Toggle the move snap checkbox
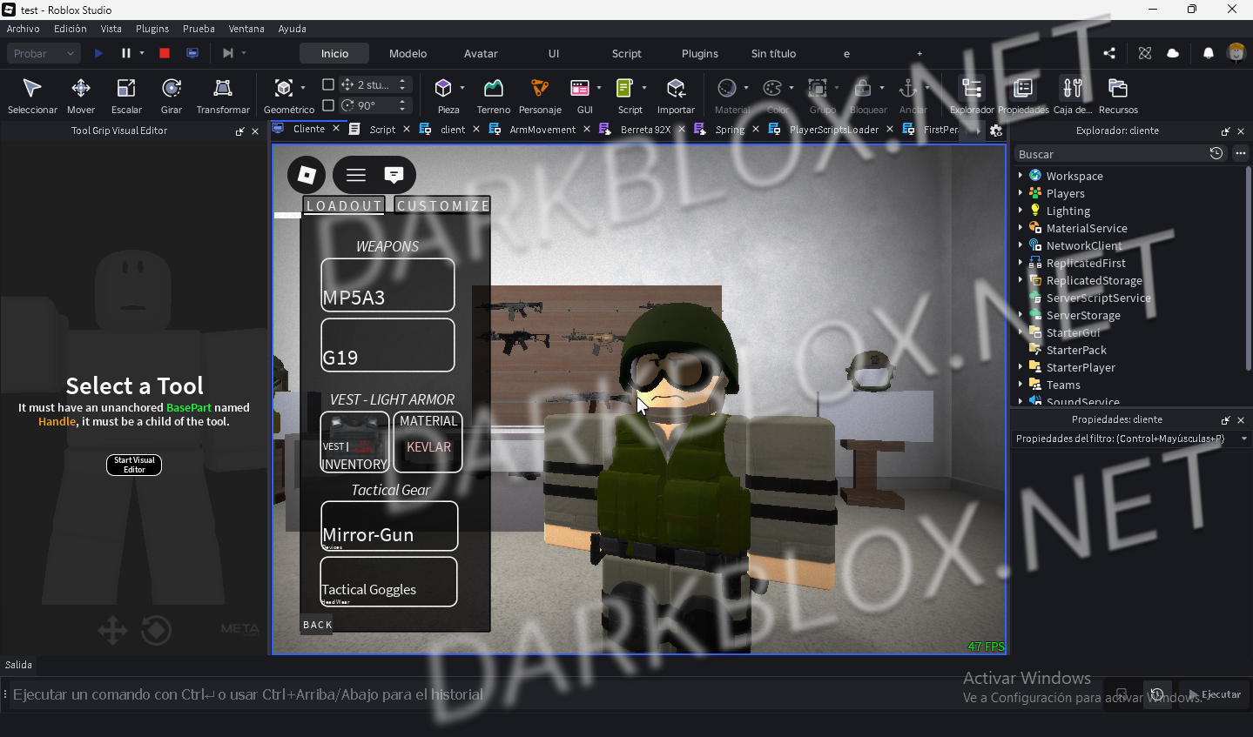The width and height of the screenshot is (1253, 737). click(328, 84)
